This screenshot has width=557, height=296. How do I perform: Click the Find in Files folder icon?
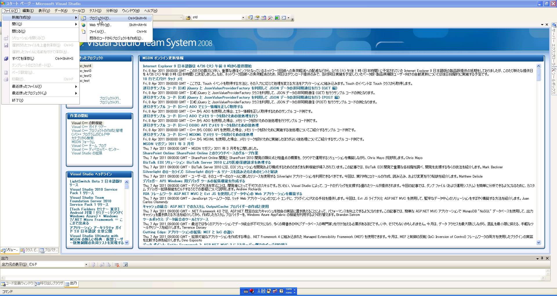click(x=188, y=18)
